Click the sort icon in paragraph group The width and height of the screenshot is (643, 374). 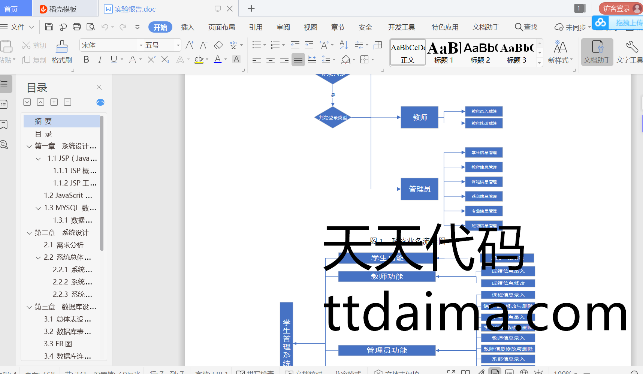[344, 45]
